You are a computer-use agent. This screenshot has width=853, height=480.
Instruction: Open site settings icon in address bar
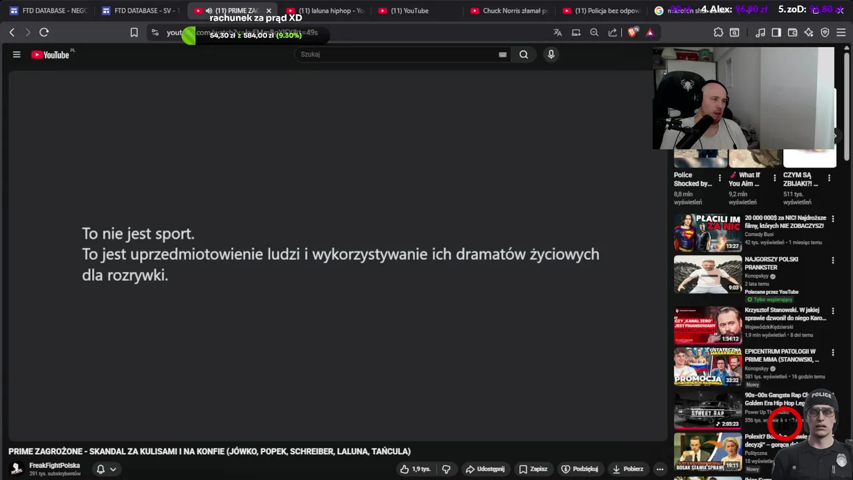tap(155, 32)
